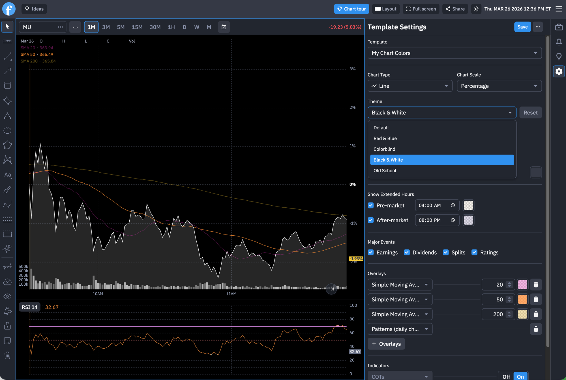This screenshot has width=566, height=380.
Task: Open the calendar date range picker
Action: (224, 27)
